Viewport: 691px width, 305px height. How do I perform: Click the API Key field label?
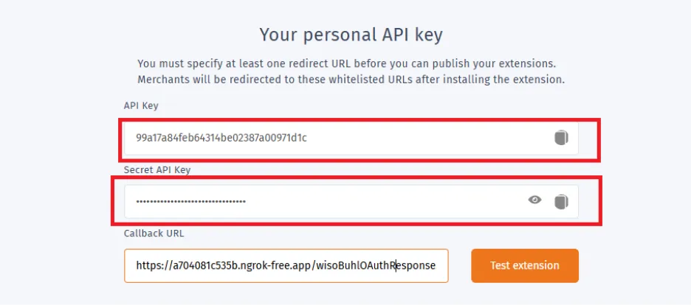[x=140, y=105]
